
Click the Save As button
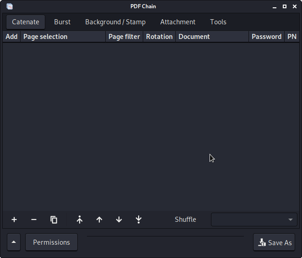274,242
